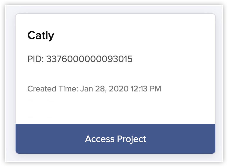Click blank card space right of PID number
This screenshot has height=167, width=228.
[173, 59]
